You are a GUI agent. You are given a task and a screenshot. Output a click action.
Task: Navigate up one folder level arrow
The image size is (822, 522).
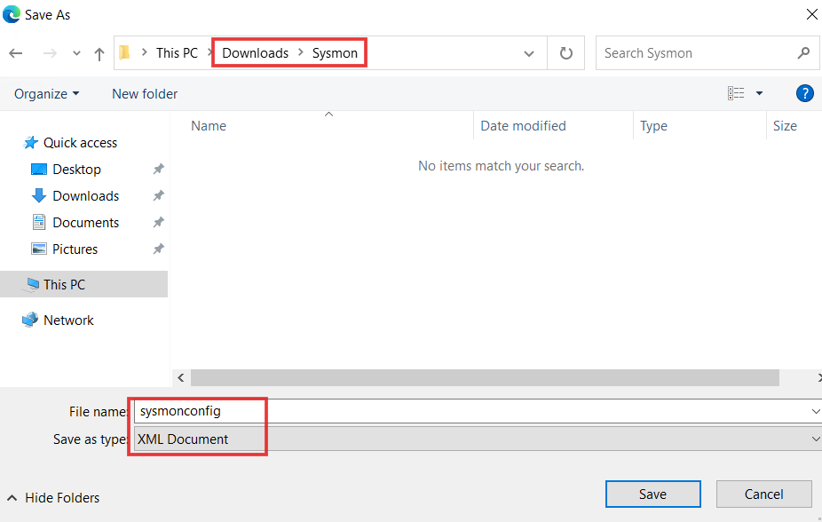coord(99,53)
